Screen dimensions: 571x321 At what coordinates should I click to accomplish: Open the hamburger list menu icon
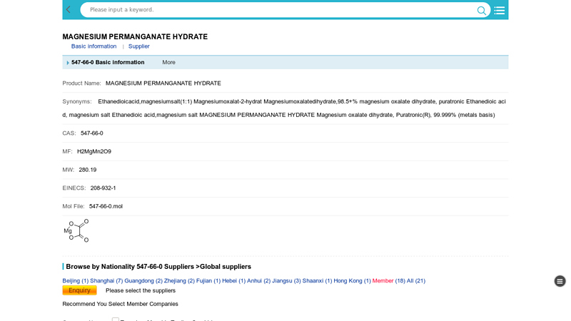(x=500, y=10)
